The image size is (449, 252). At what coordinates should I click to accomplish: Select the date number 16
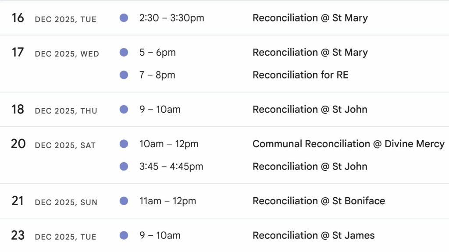[18, 18]
